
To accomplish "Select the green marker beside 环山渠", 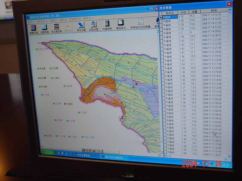I will click(40, 87).
